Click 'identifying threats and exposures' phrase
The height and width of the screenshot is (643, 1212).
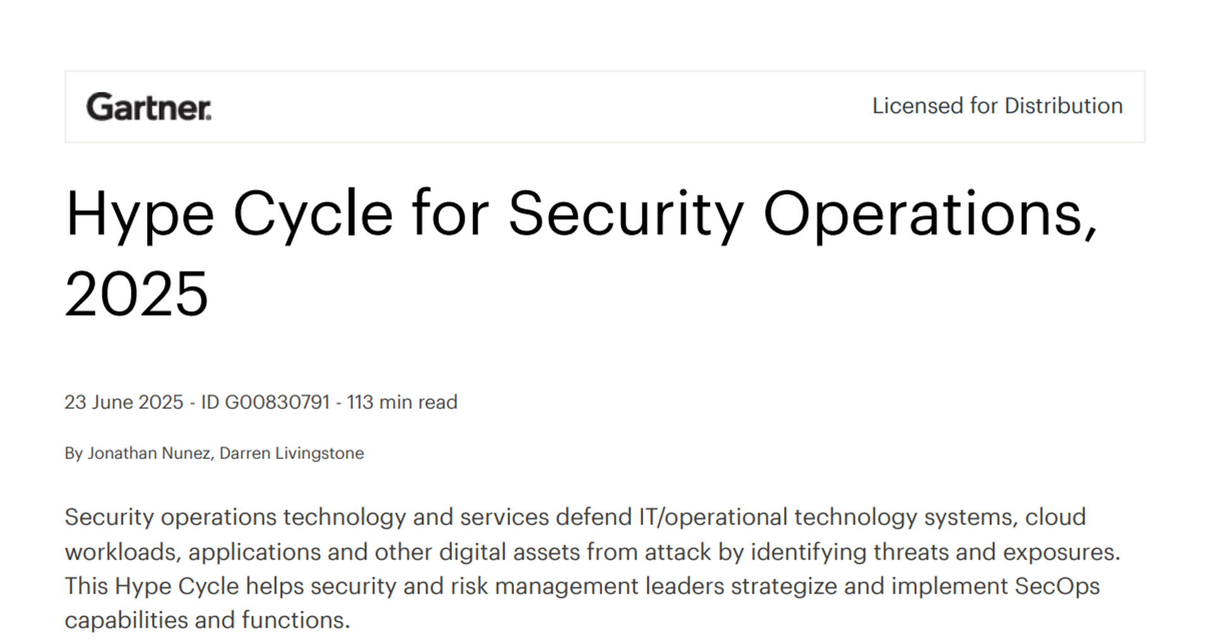(935, 552)
